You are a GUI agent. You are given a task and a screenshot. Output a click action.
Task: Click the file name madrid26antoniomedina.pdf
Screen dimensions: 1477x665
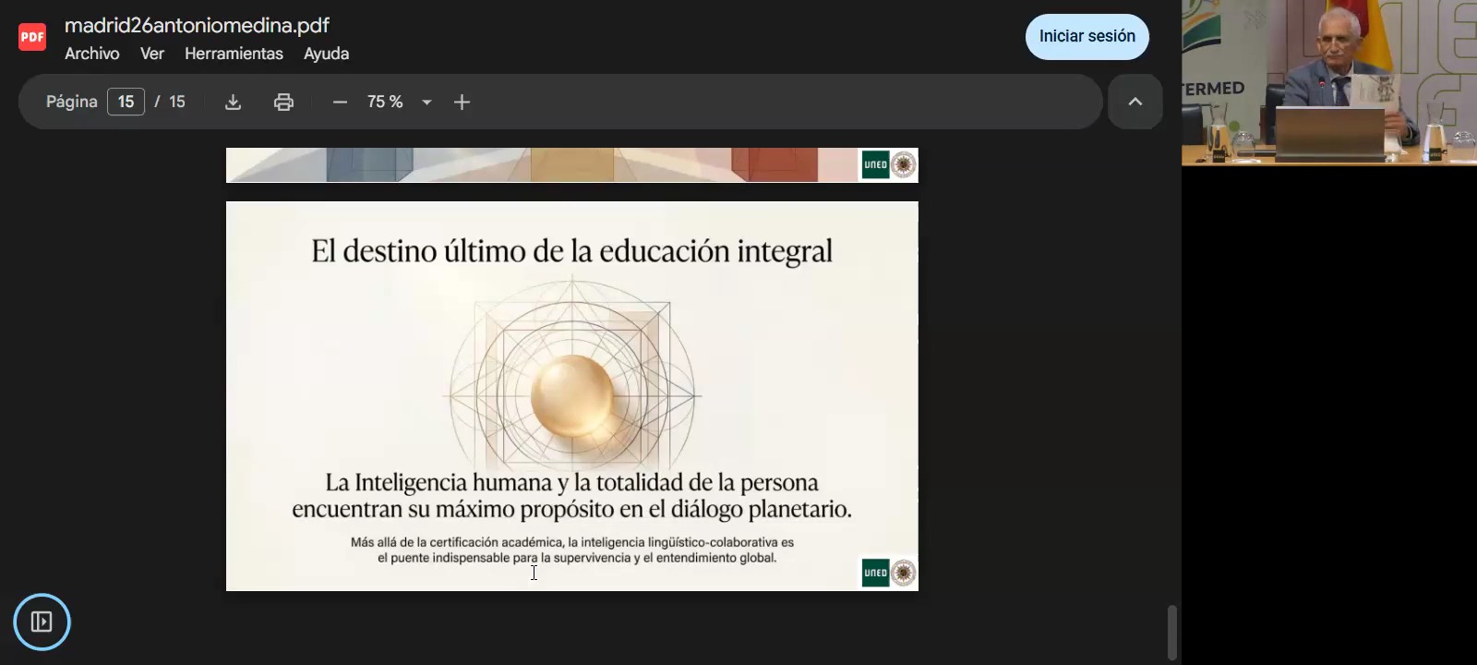pyautogui.click(x=197, y=26)
